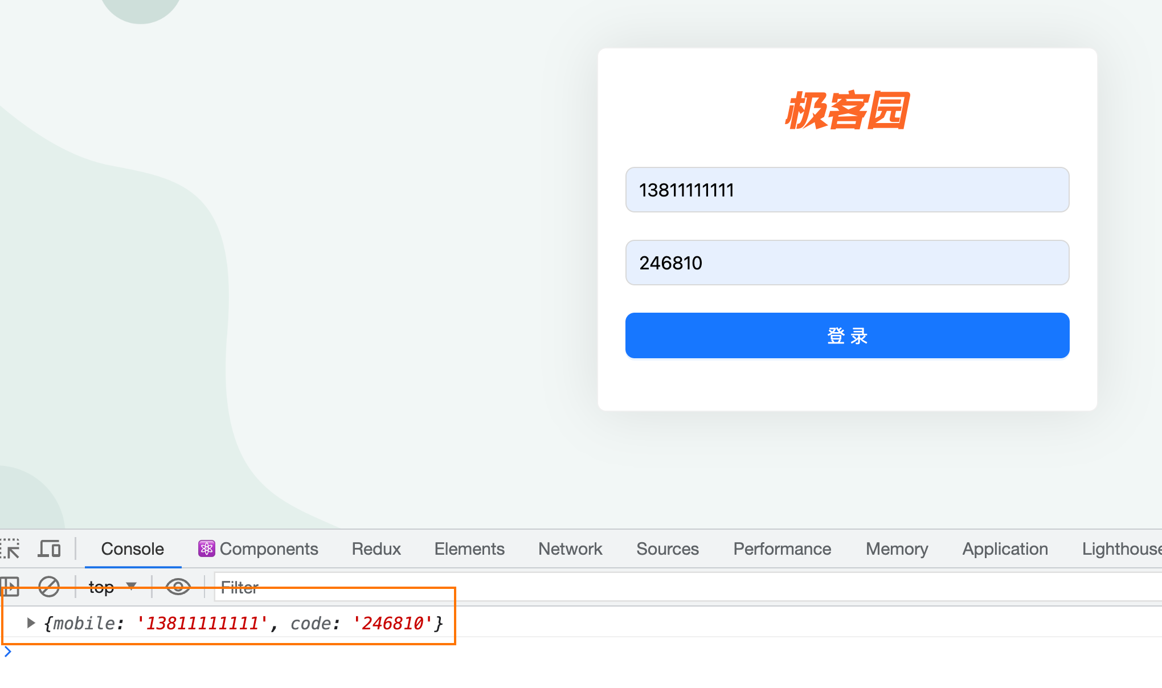Open the Application tab
The image size is (1162, 688).
[1005, 549]
